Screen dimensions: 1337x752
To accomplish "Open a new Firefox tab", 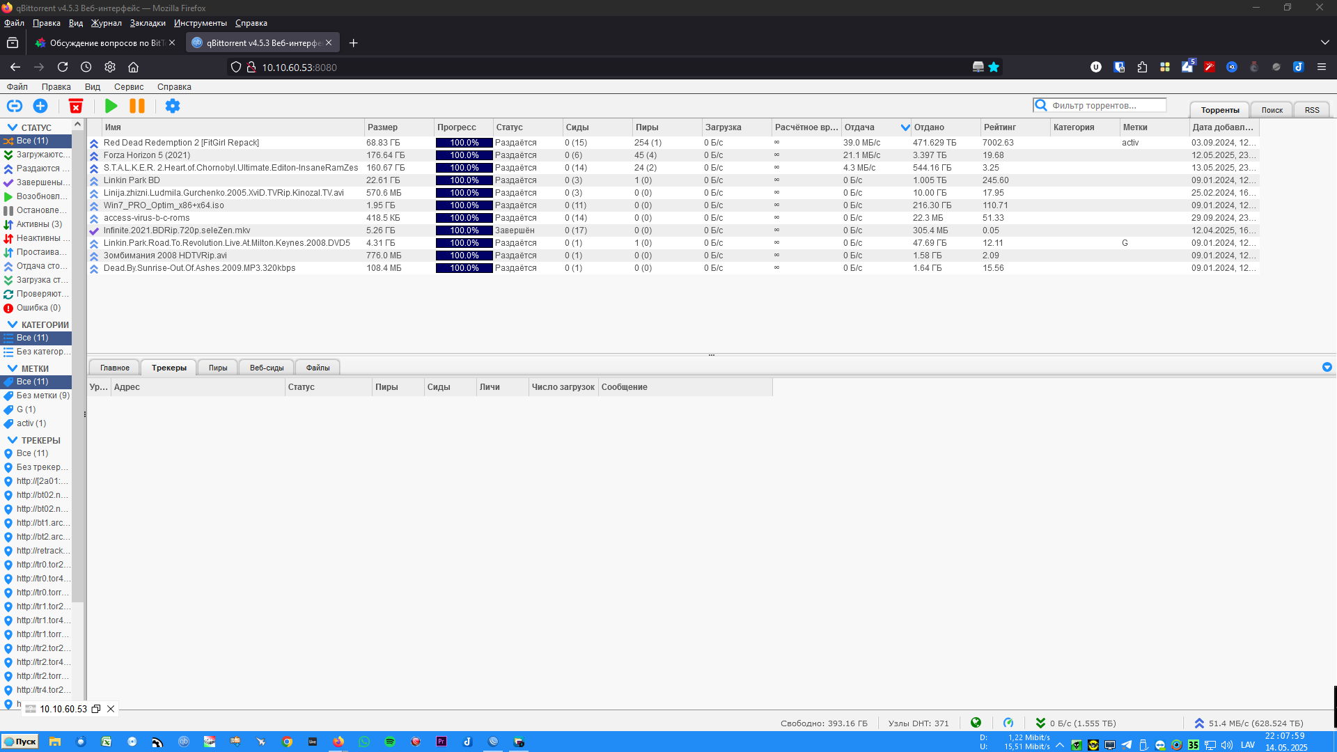I will 354,42.
